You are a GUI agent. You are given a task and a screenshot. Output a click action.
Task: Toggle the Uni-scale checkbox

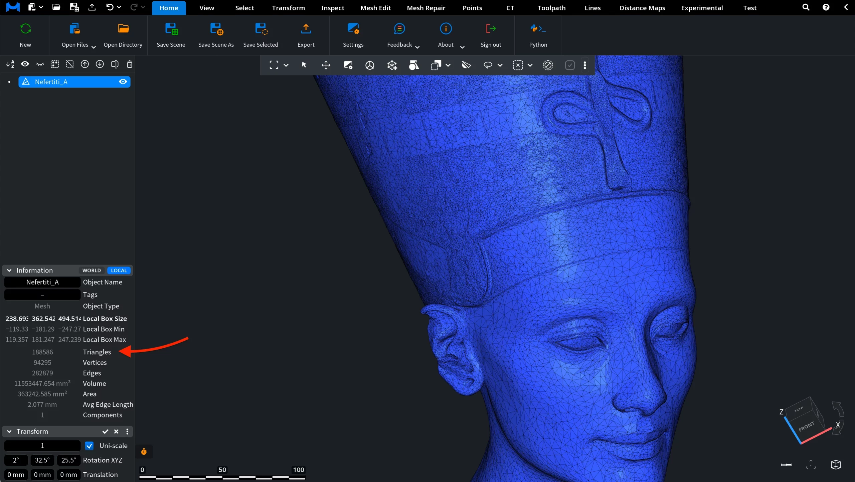(x=89, y=446)
